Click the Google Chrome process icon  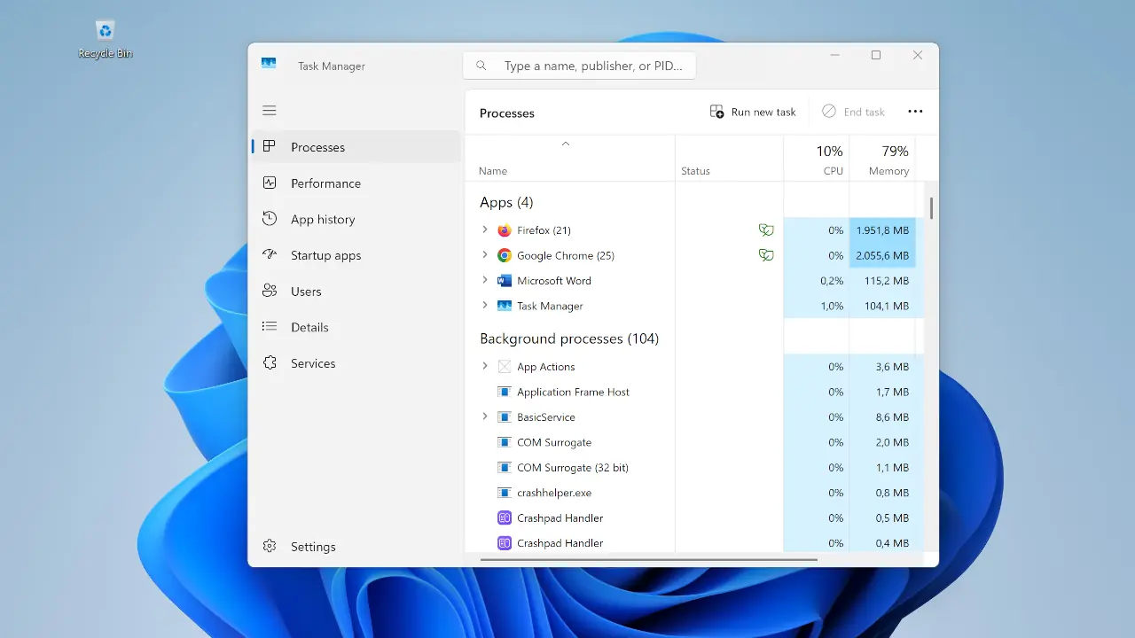click(x=504, y=255)
